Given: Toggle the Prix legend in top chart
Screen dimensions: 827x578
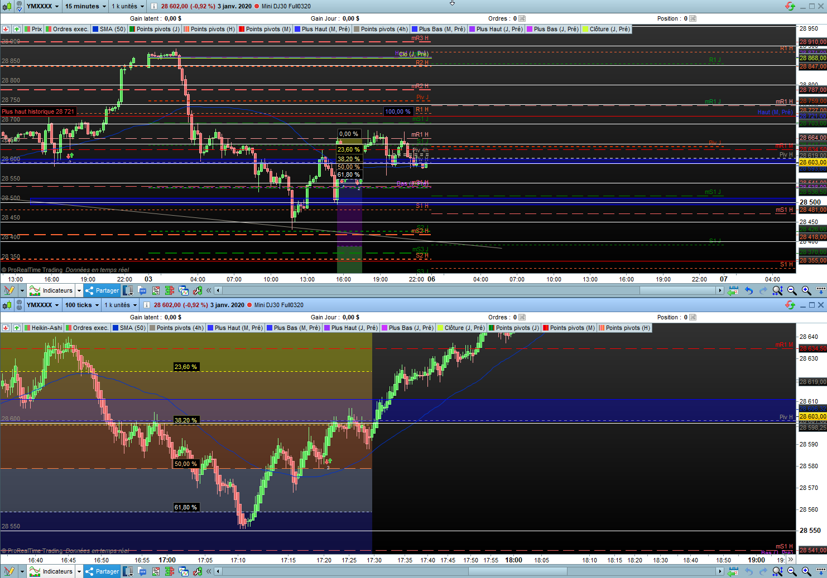Looking at the screenshot, I should tap(33, 29).
